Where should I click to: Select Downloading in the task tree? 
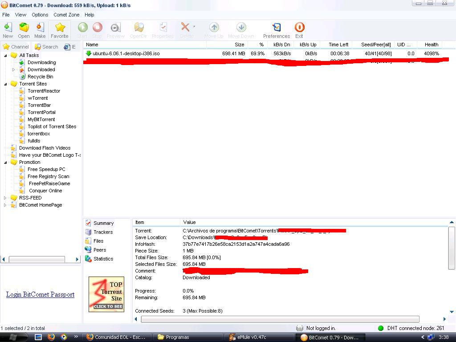pos(41,62)
